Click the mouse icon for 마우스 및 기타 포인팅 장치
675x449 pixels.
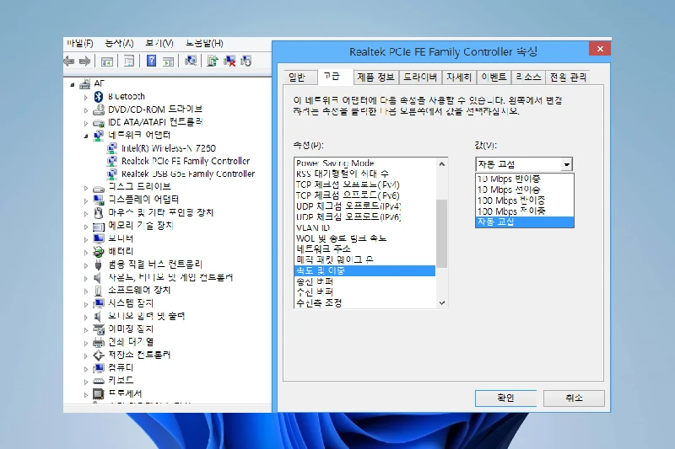(99, 212)
